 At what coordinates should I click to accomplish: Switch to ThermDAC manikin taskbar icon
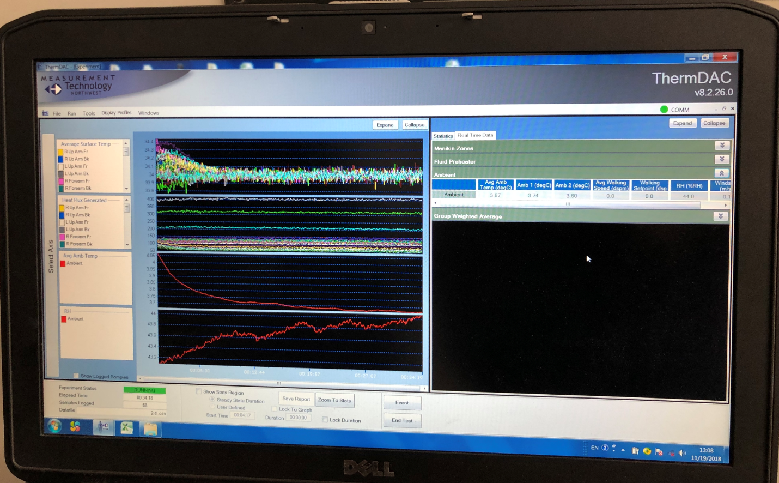tap(102, 427)
